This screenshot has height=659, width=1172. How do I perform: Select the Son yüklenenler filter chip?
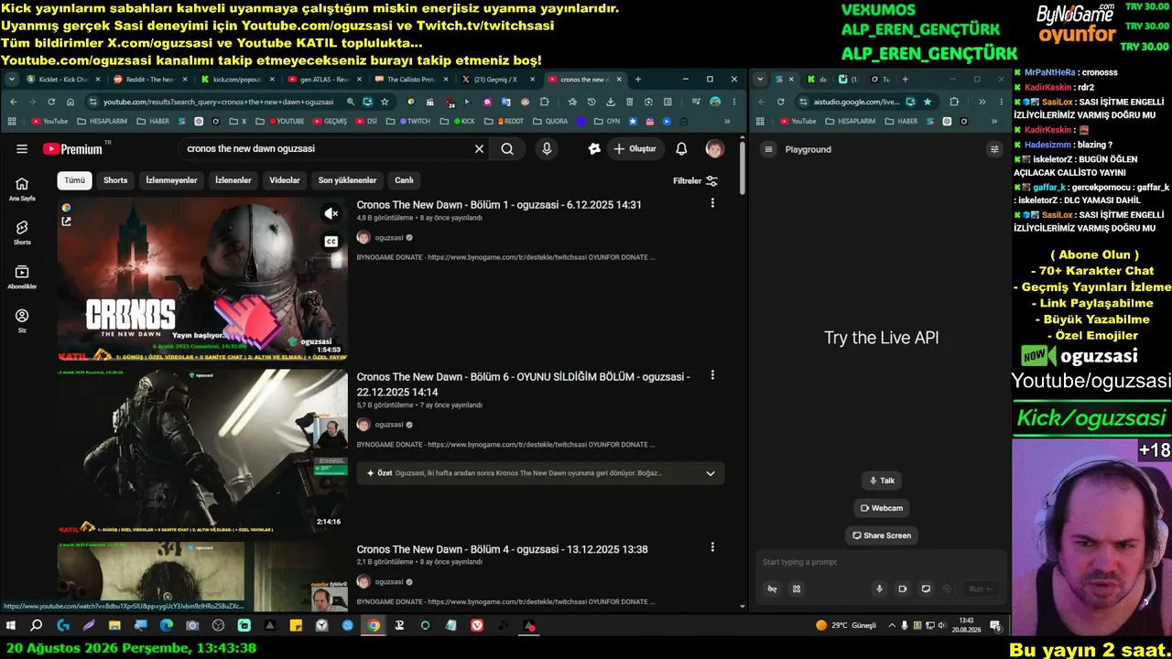[x=347, y=180]
